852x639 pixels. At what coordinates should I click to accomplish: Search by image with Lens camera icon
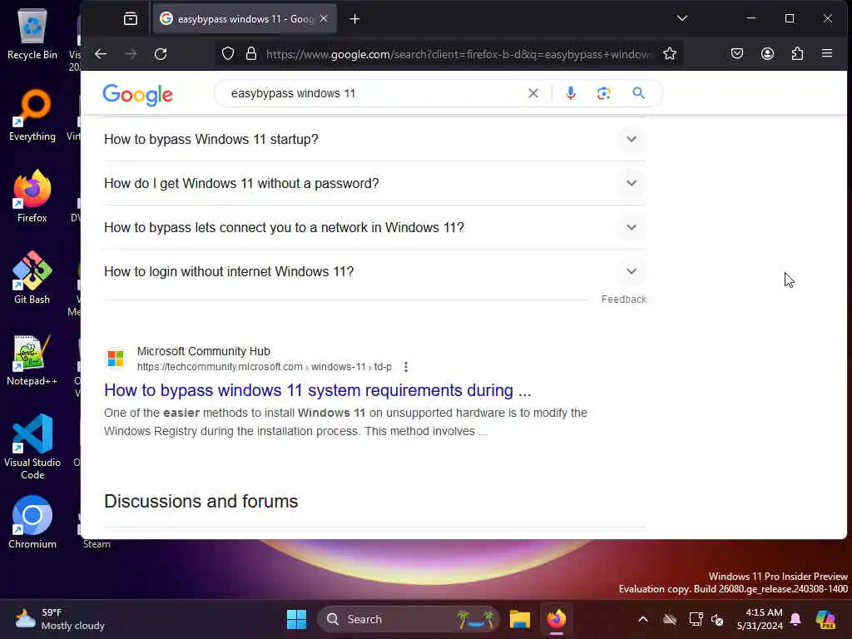point(604,93)
